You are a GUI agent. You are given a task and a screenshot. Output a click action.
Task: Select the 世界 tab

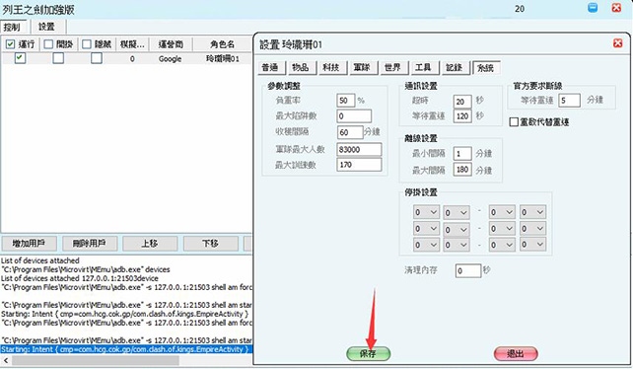pyautogui.click(x=392, y=67)
